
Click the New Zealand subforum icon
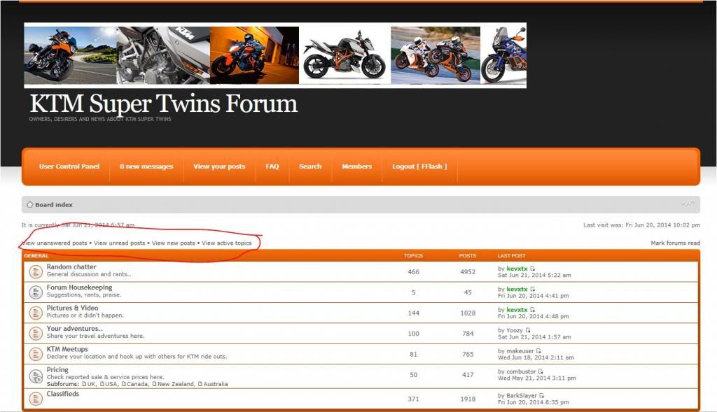pos(154,384)
